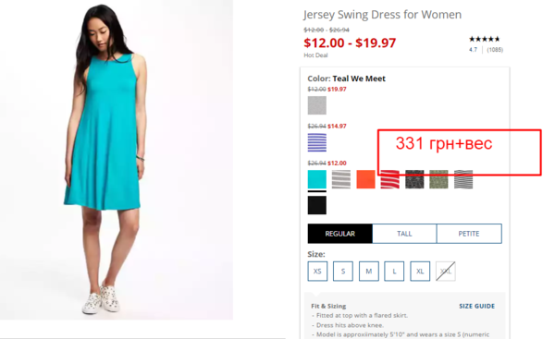Choose the heather gray swatch

316,105
